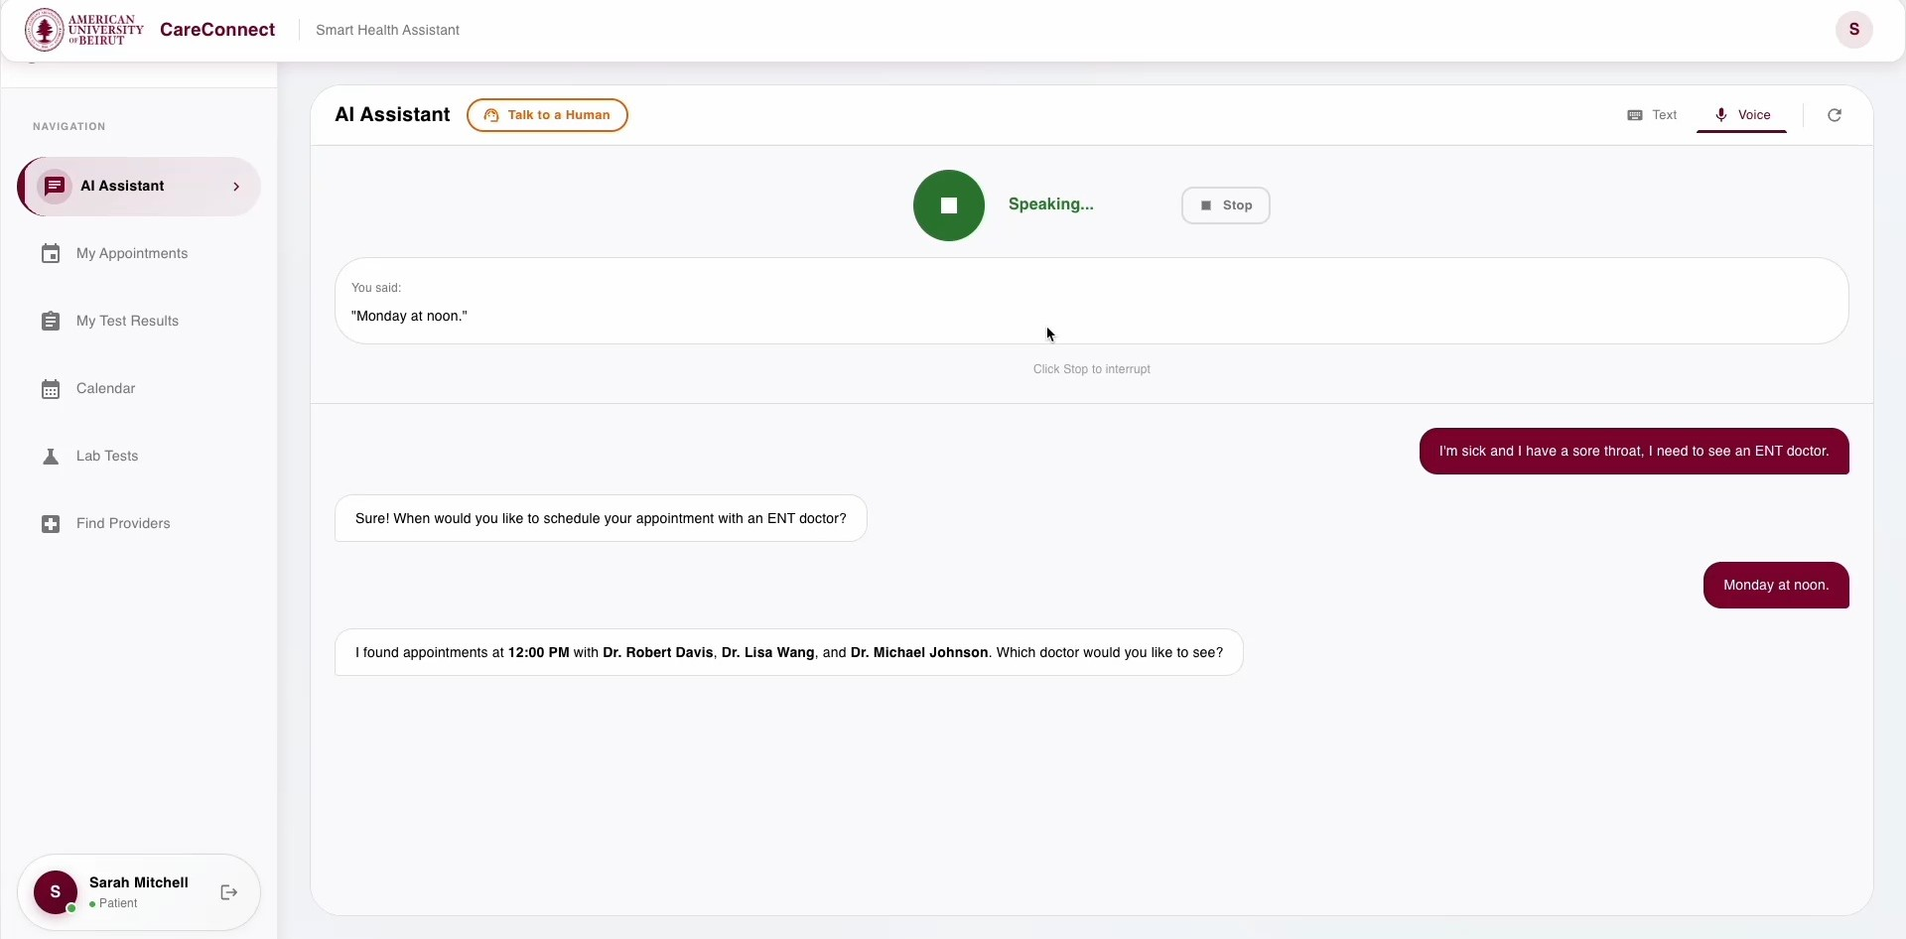This screenshot has width=1906, height=939.
Task: Click the CareConnect brand title
Action: (x=217, y=30)
